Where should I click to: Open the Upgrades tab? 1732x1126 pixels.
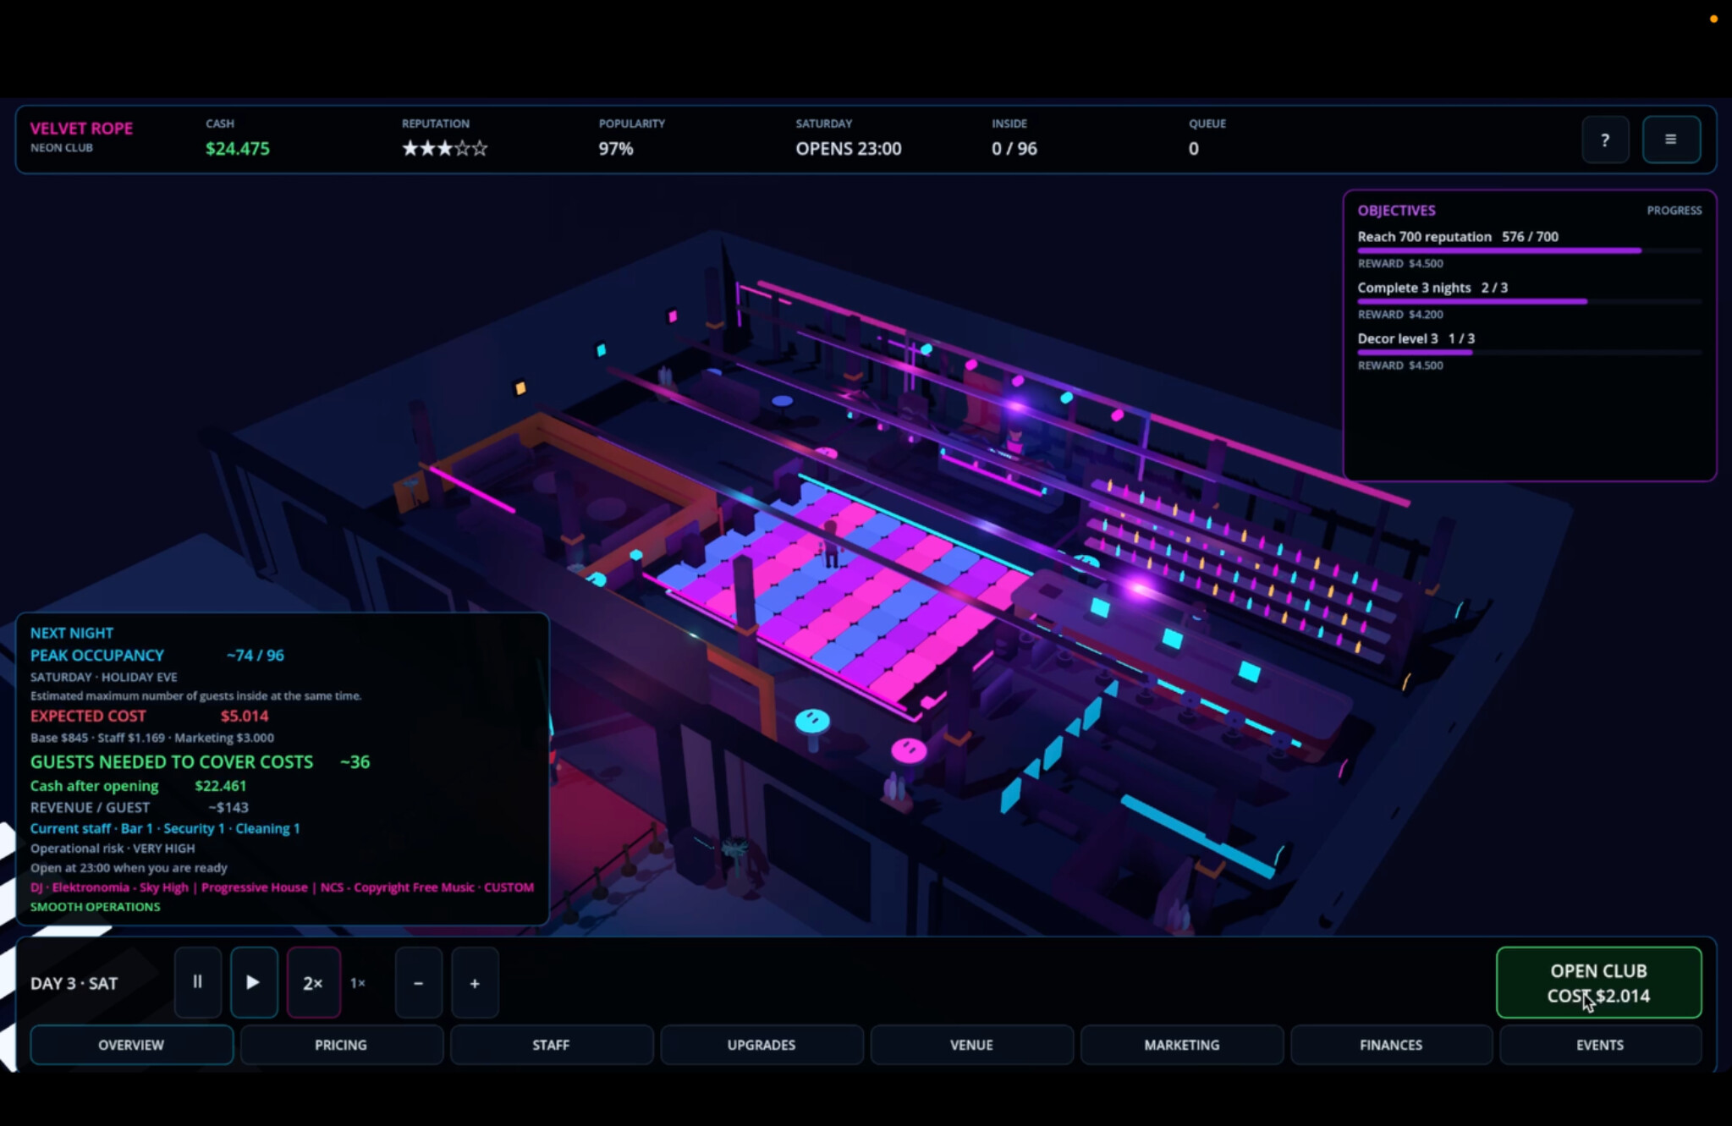[x=762, y=1045]
